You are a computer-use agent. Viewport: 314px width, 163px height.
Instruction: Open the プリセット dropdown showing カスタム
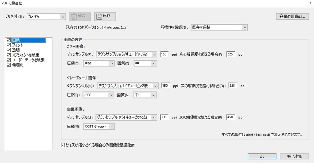[46, 16]
